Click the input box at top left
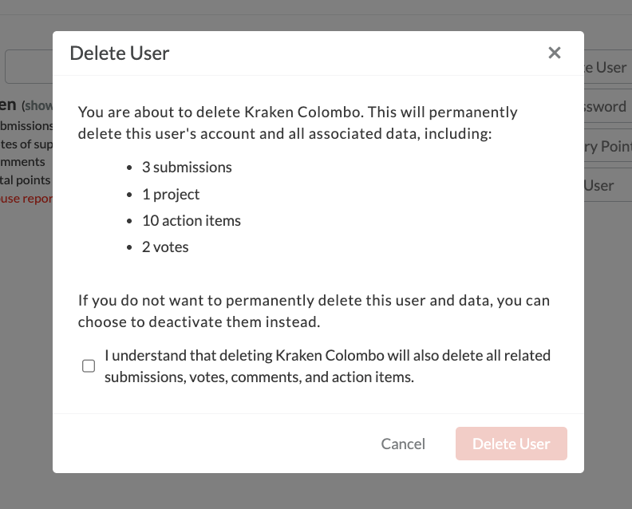This screenshot has height=509, width=632. point(29,67)
